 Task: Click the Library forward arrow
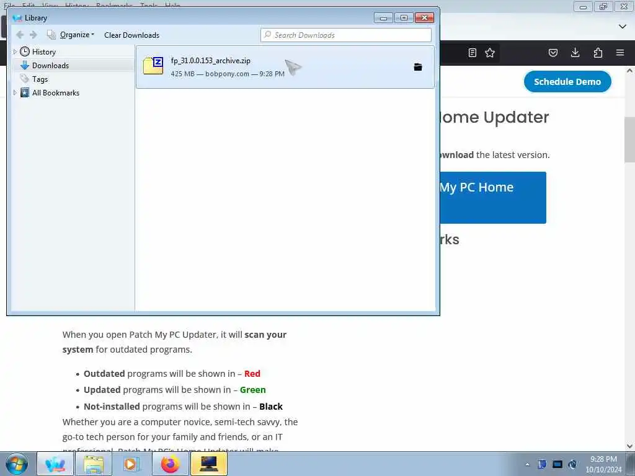(x=33, y=35)
